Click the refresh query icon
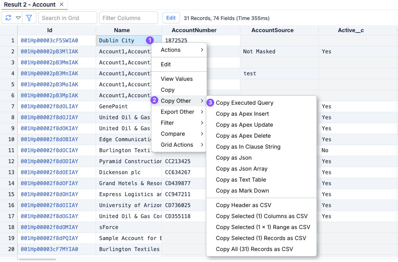This screenshot has height=262, width=398. point(8,18)
